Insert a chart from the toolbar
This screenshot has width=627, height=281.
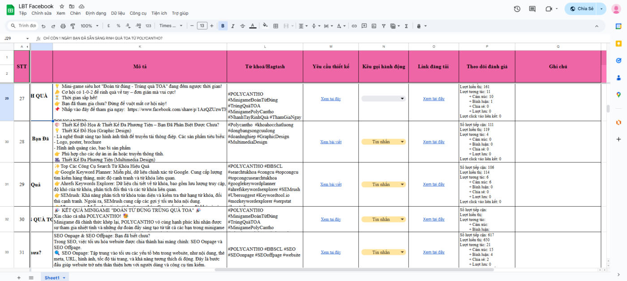click(x=374, y=26)
